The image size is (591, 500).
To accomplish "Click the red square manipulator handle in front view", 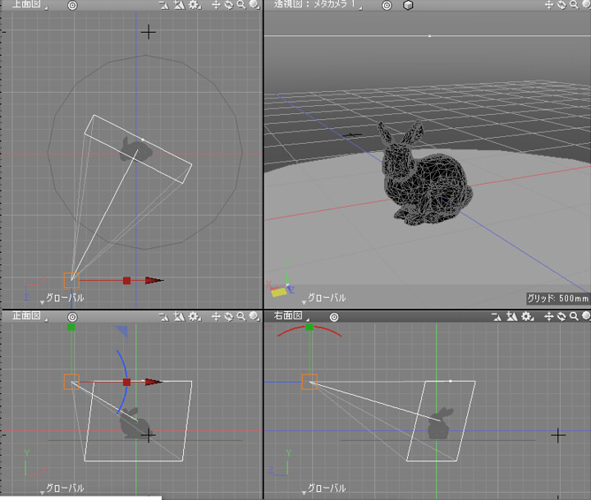I will [126, 382].
